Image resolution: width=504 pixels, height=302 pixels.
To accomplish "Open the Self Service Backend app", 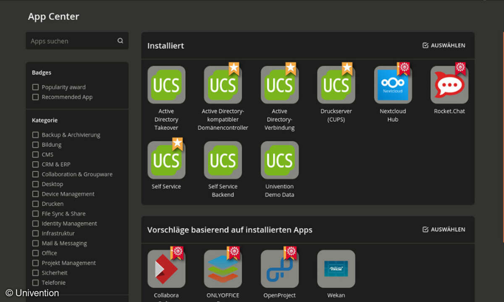I will tap(223, 160).
